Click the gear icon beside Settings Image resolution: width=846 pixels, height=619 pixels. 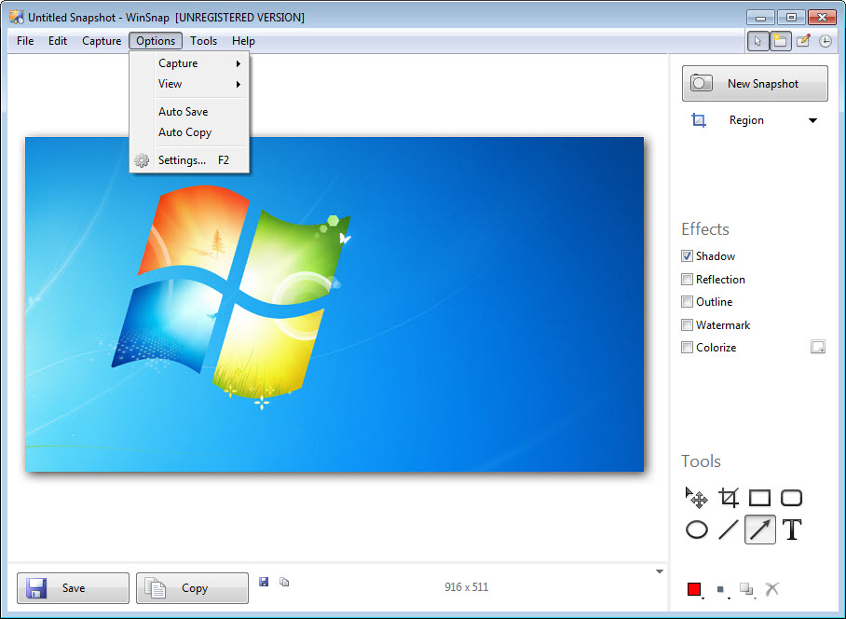click(x=142, y=160)
